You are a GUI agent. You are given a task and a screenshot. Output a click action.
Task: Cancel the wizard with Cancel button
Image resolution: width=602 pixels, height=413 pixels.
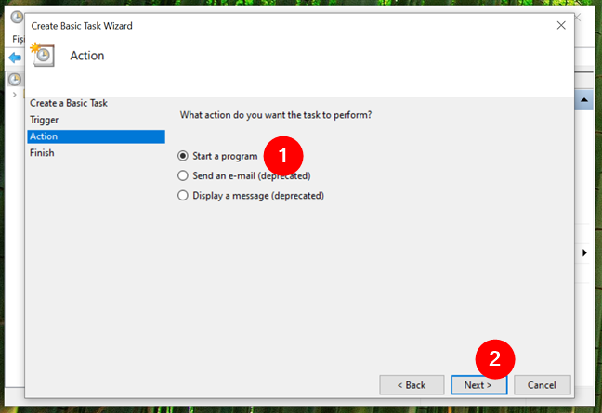542,384
